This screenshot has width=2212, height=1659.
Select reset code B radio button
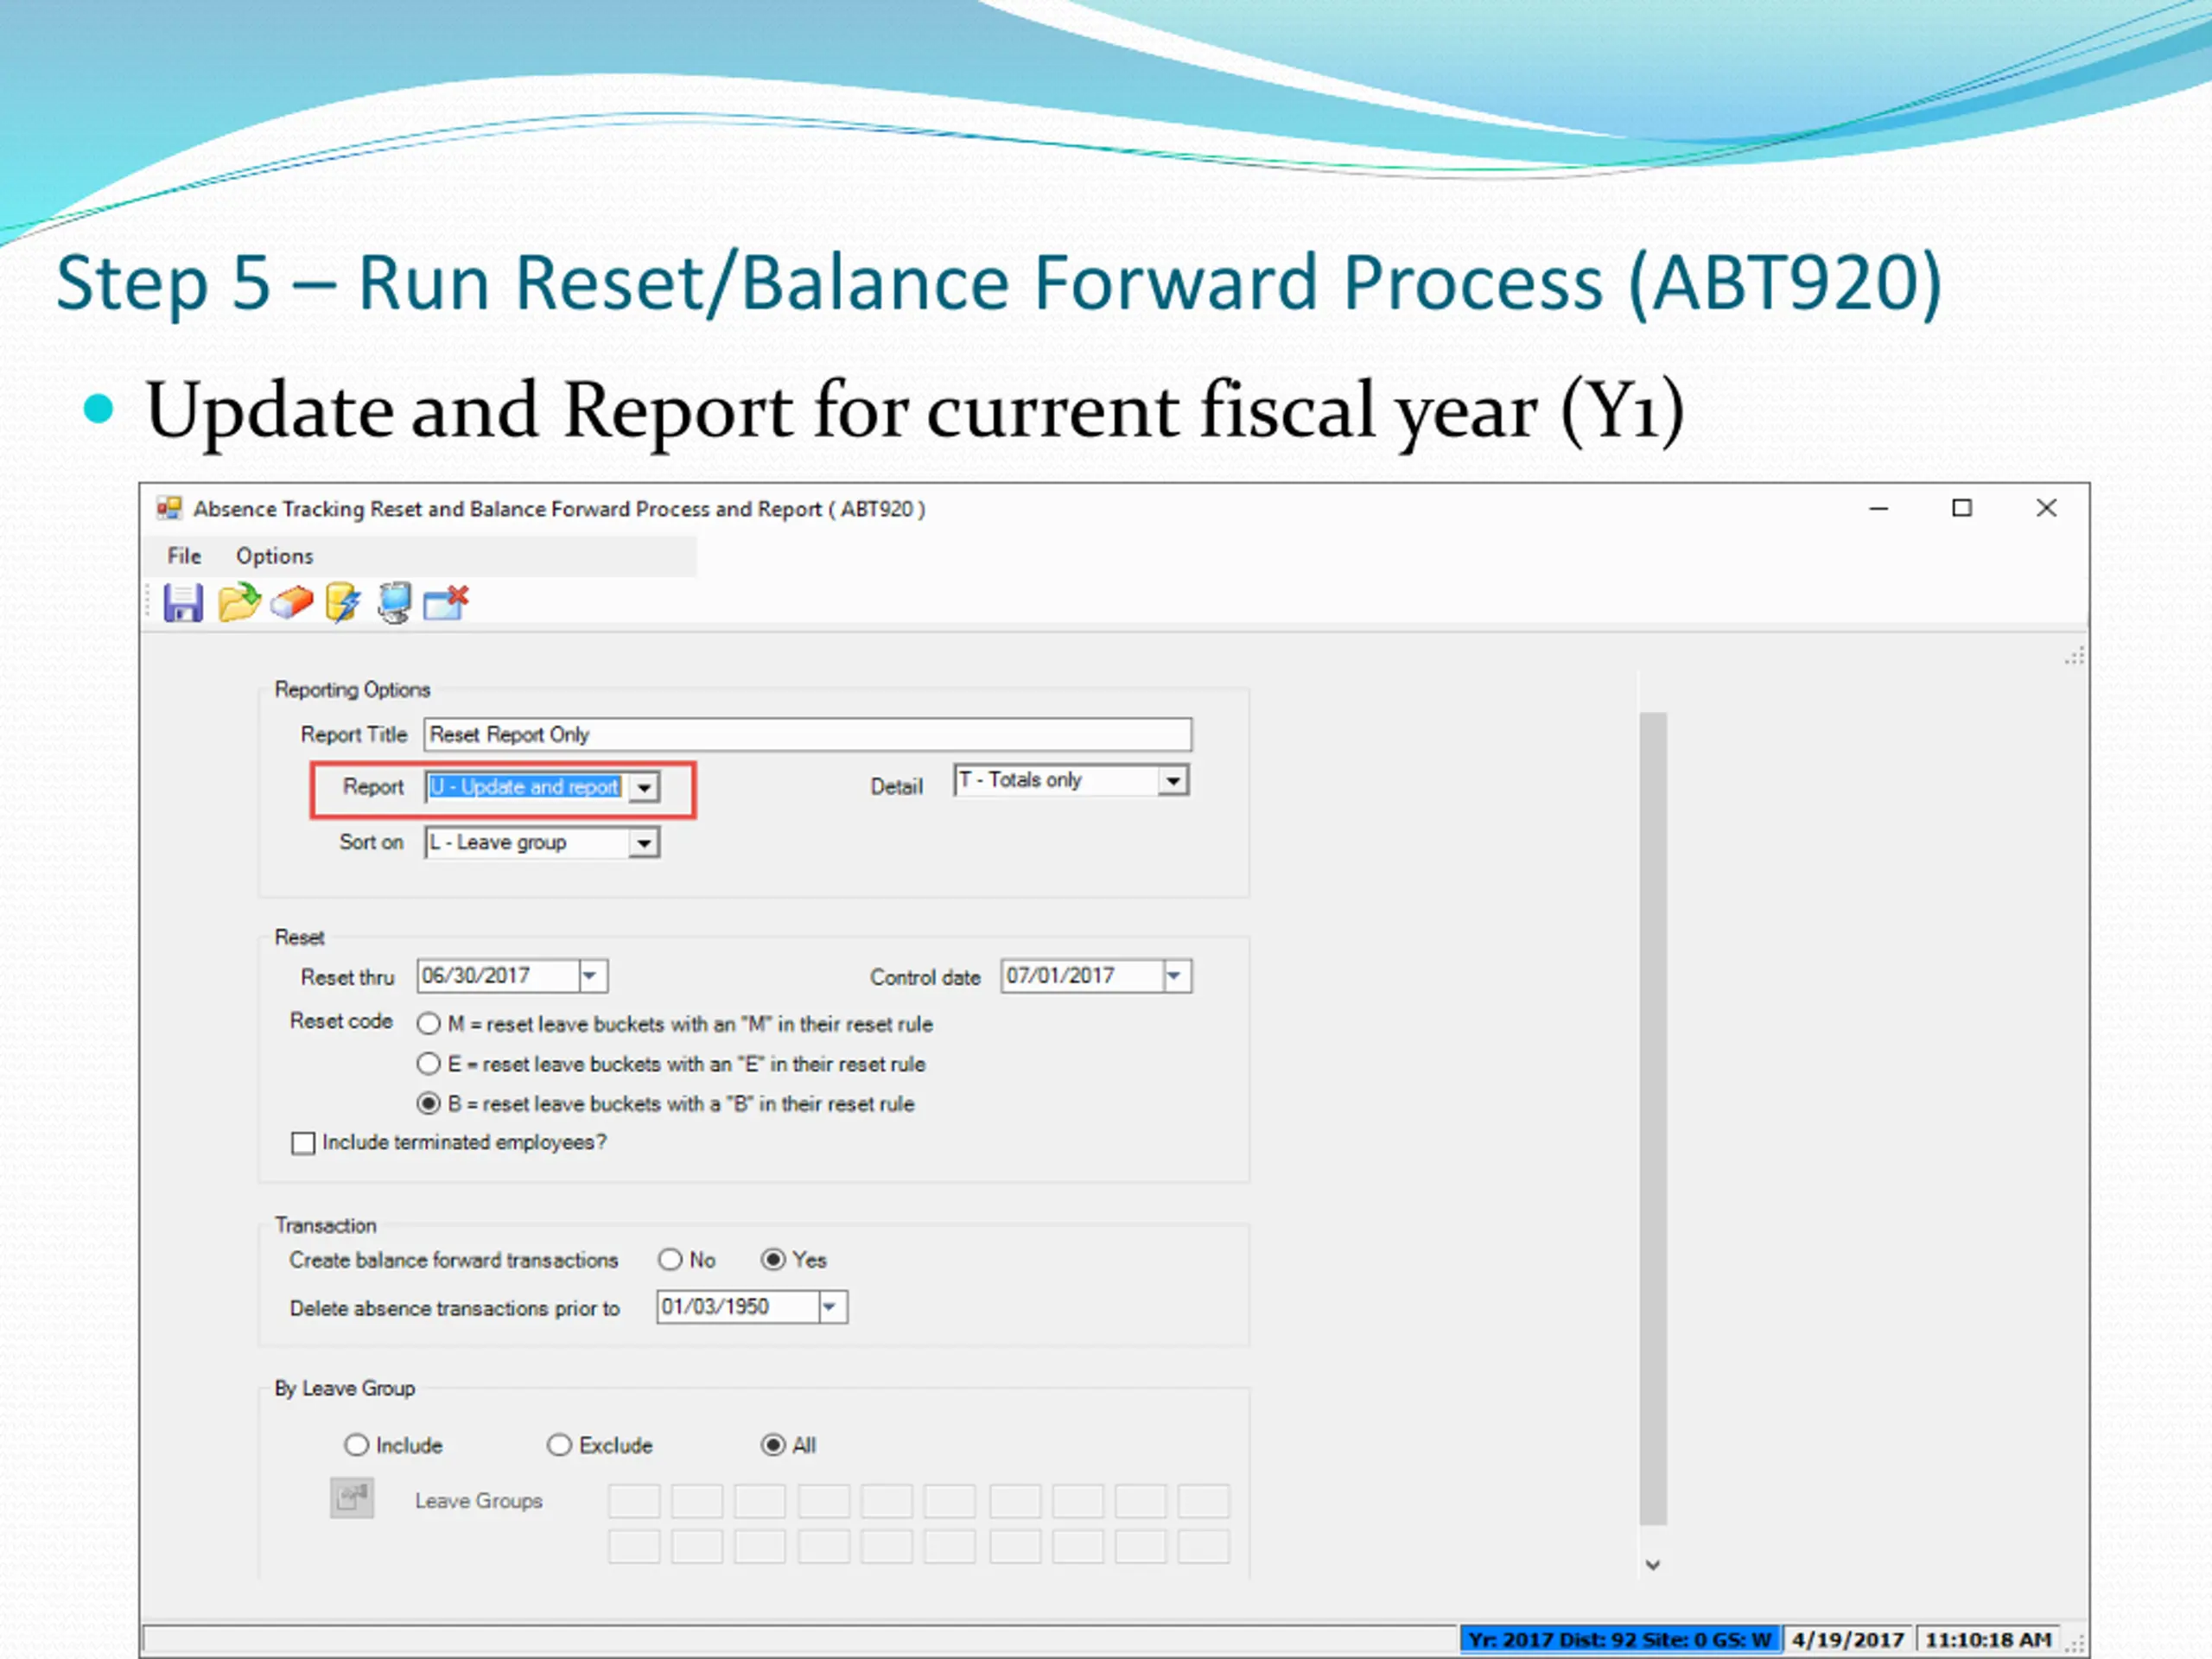[x=429, y=1104]
